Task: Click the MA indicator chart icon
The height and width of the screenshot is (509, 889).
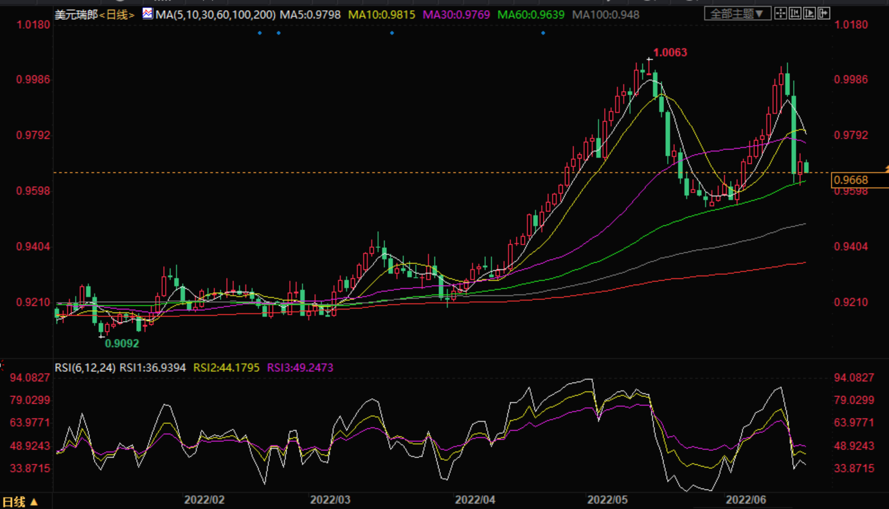Action: [148, 14]
